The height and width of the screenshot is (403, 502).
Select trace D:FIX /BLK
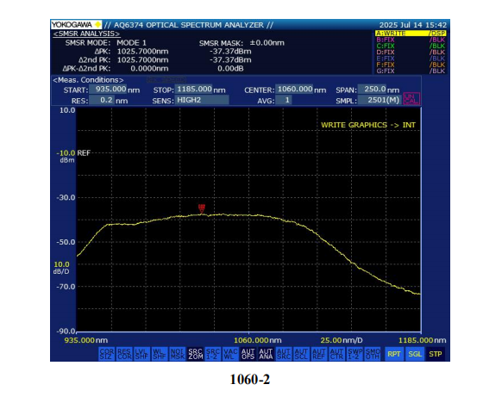(x=411, y=52)
